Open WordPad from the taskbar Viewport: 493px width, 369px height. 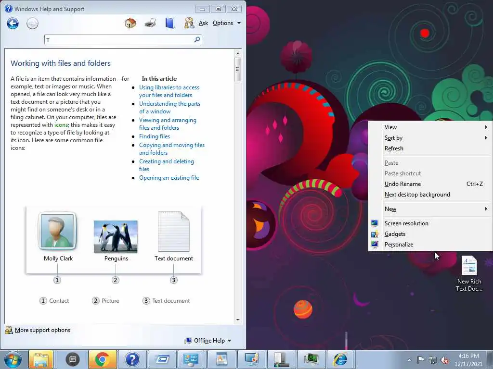pyautogui.click(x=221, y=359)
